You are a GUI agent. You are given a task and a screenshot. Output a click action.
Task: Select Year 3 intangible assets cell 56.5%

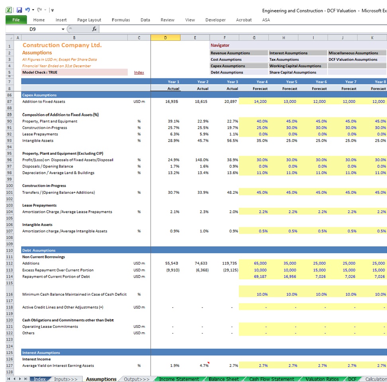[x=224, y=140]
